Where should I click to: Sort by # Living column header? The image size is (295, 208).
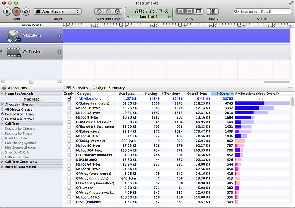[150, 94]
